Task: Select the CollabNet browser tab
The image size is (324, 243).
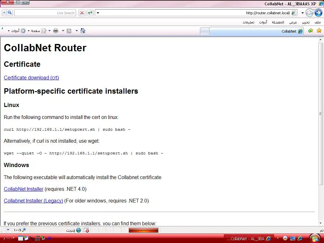Action: click(x=256, y=31)
